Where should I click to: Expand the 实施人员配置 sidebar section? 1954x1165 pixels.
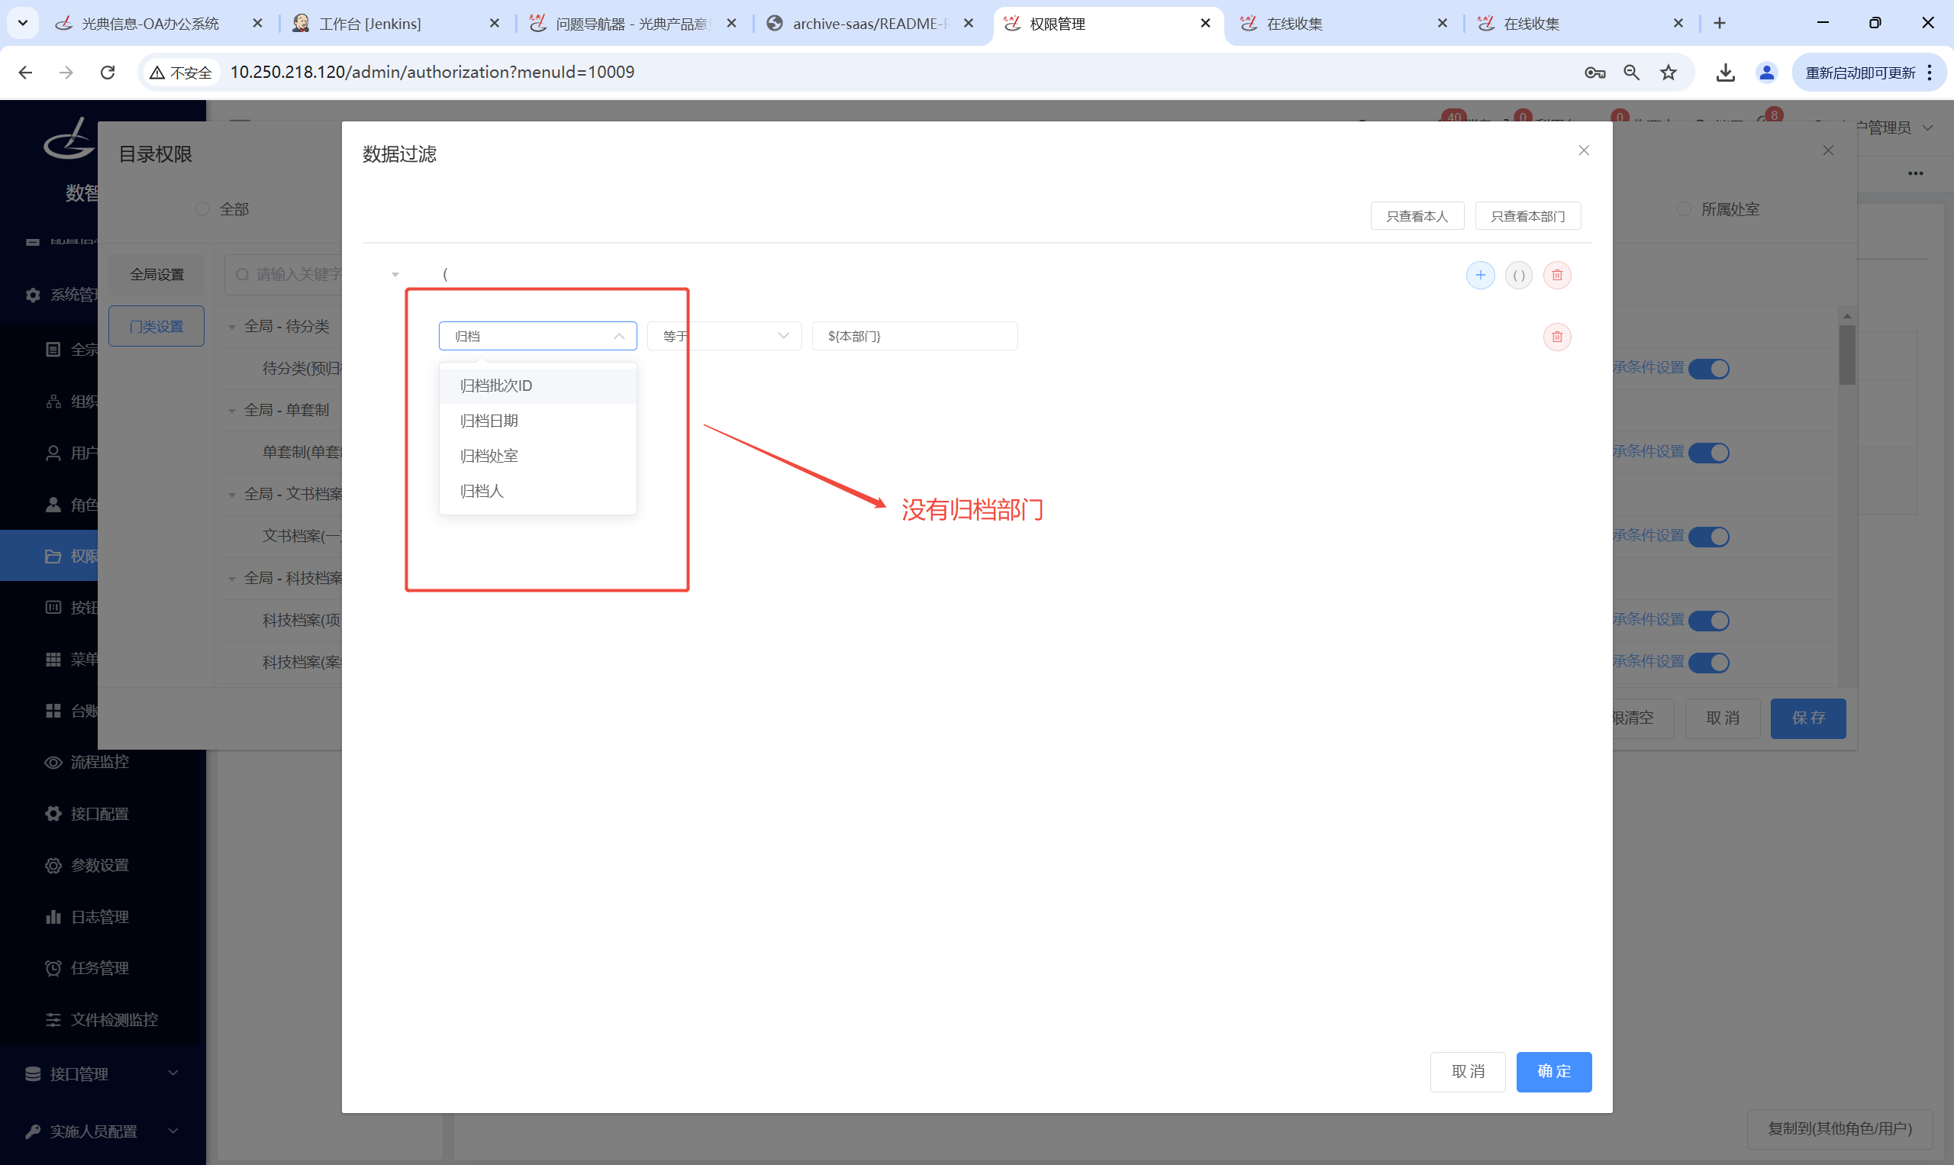click(x=102, y=1131)
